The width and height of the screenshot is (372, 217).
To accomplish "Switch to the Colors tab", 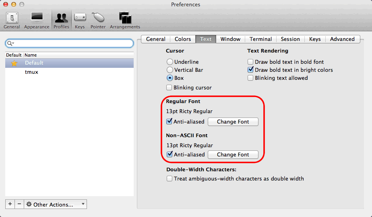I will click(183, 39).
